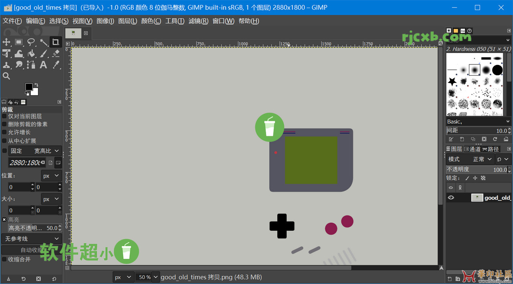Toggle lock alpha channel checkerboard icon
The width and height of the screenshot is (513, 284).
483,178
